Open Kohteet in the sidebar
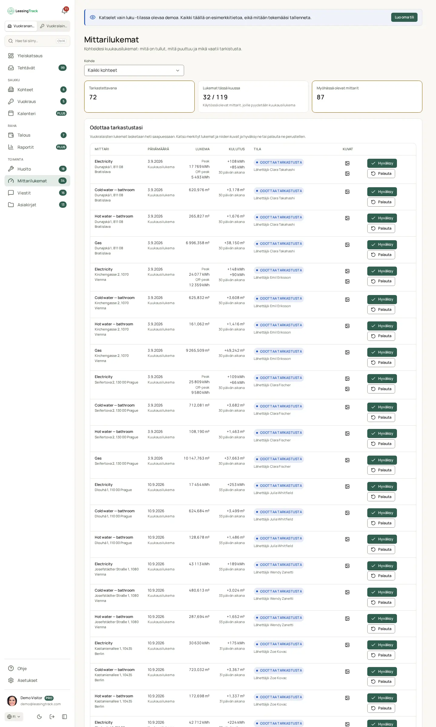This screenshot has height=727, width=436. 37,90
